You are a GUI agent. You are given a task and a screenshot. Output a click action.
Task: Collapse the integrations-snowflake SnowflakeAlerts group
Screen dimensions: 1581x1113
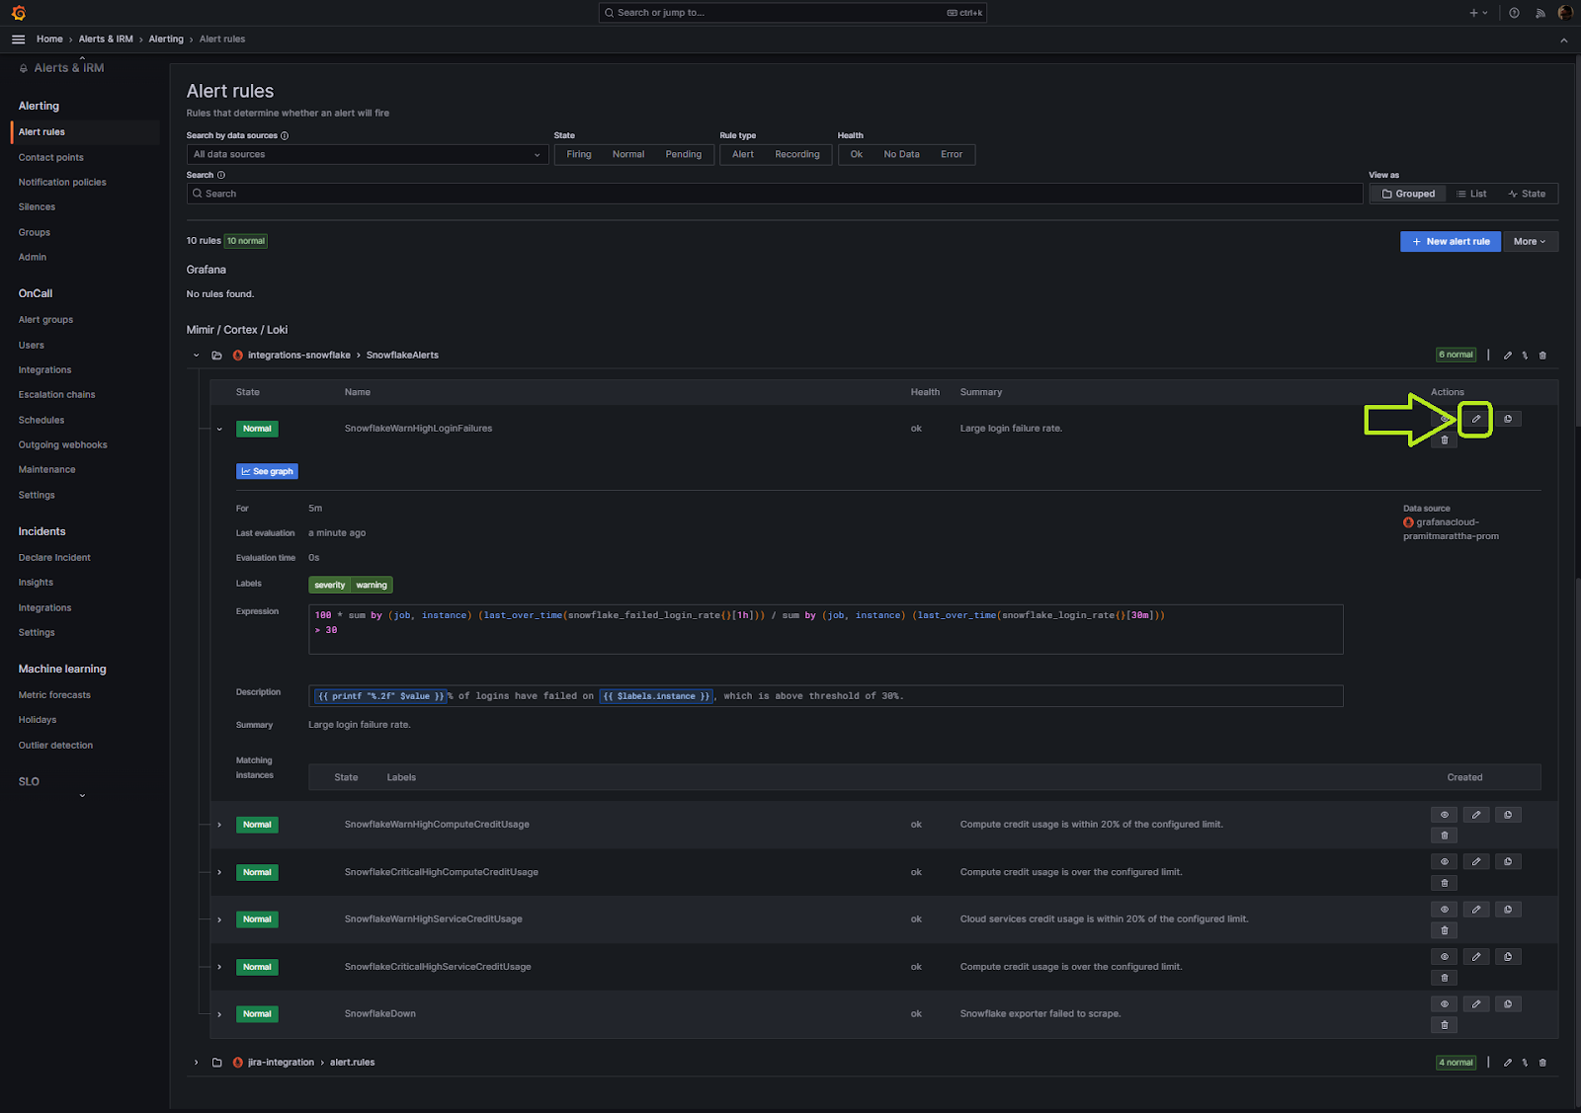[196, 356]
